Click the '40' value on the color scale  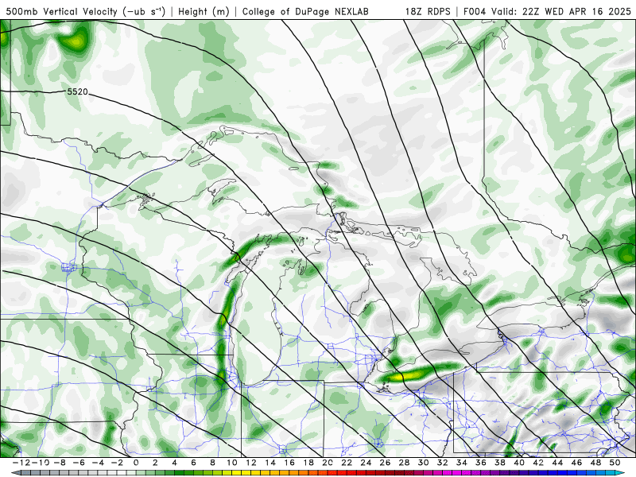[519, 463]
